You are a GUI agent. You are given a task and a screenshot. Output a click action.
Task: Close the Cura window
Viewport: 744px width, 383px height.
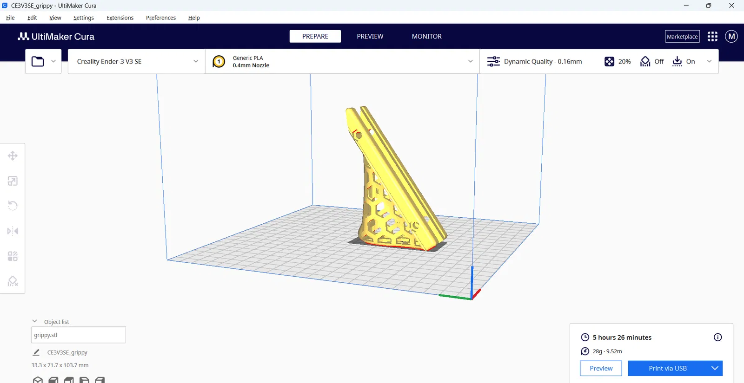[x=731, y=6]
